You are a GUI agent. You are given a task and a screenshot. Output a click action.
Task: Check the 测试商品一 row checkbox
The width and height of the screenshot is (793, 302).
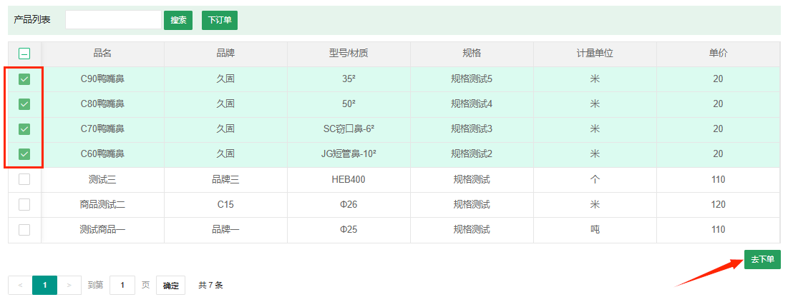(24, 229)
